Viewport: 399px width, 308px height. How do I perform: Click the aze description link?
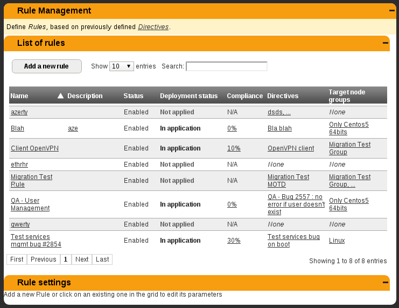pyautogui.click(x=73, y=128)
